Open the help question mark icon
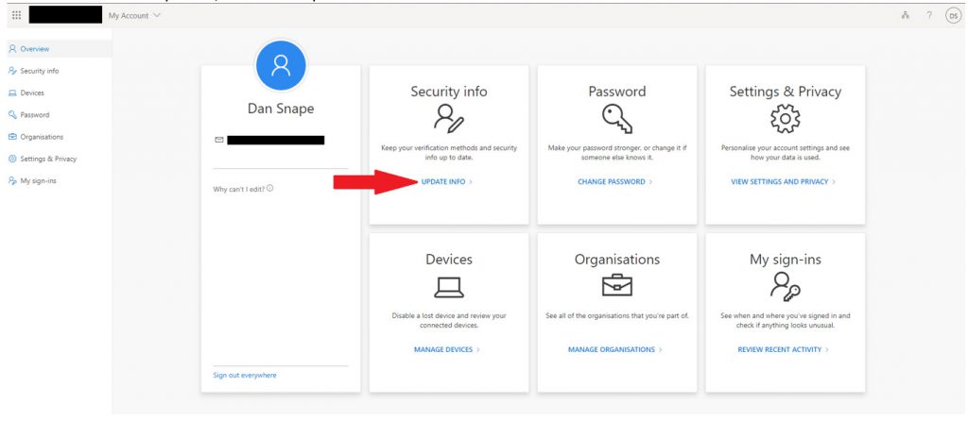 pos(929,15)
